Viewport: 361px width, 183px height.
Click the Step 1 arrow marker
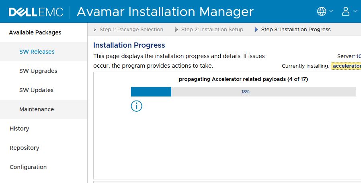95,29
